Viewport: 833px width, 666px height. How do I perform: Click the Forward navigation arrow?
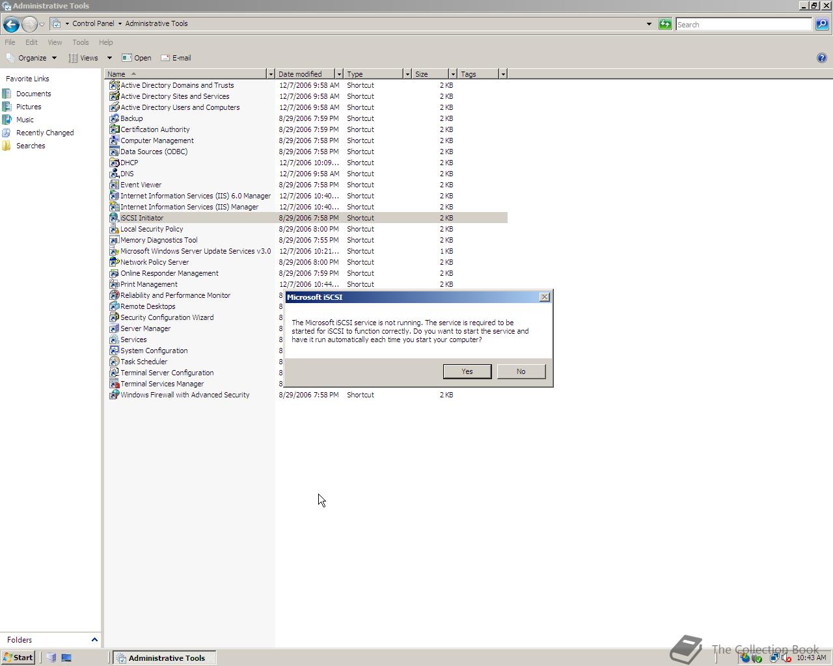tap(29, 24)
